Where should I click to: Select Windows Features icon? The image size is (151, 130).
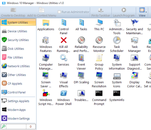click(x=46, y=40)
